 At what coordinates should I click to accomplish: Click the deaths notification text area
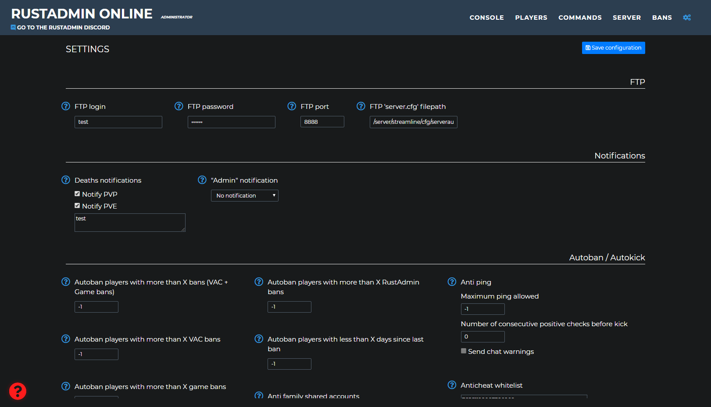click(130, 223)
